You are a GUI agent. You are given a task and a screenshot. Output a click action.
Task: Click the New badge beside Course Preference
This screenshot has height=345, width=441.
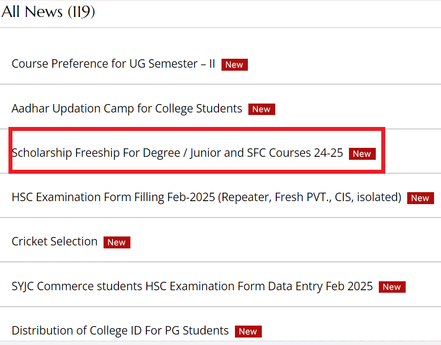click(x=234, y=64)
